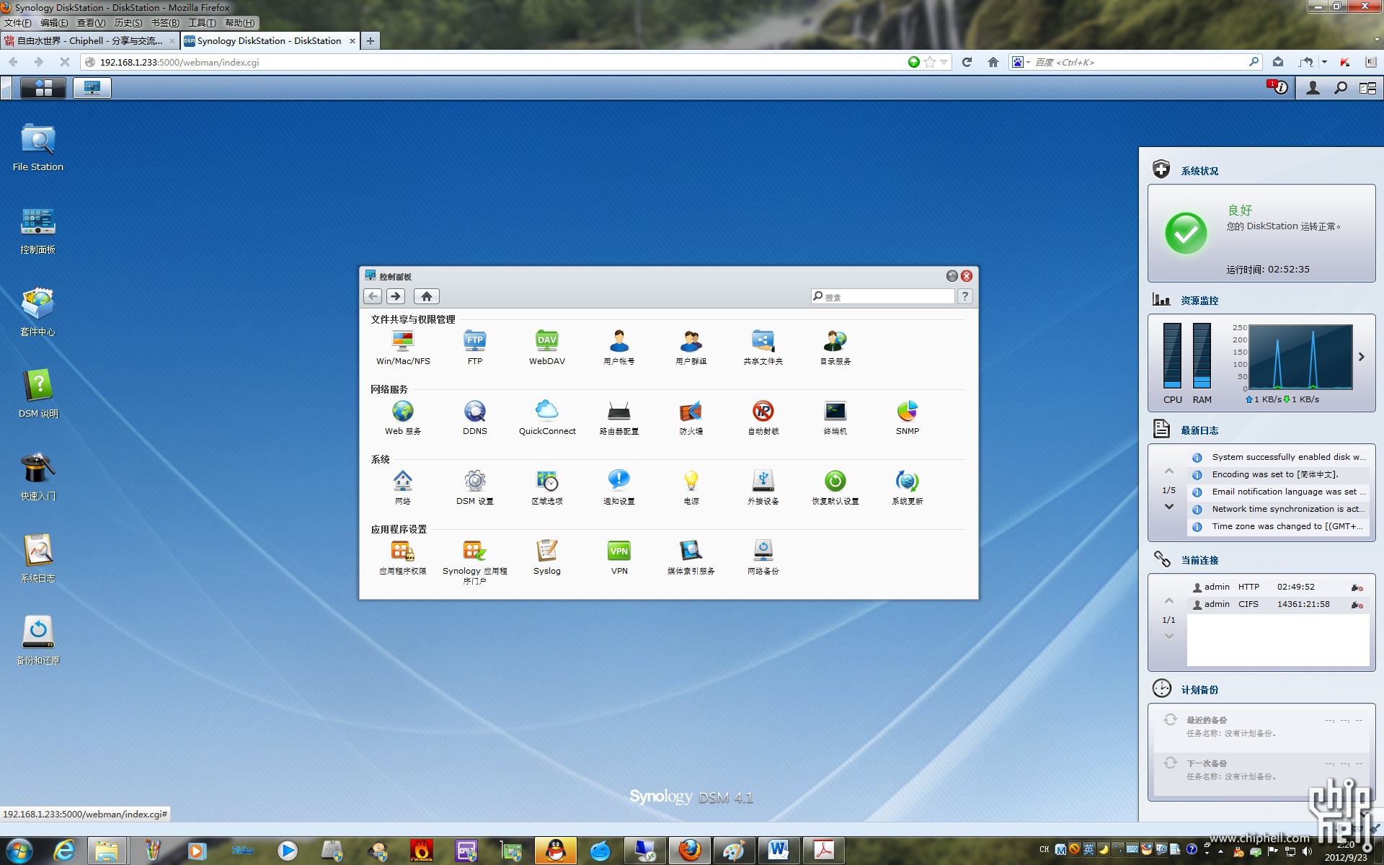The height and width of the screenshot is (865, 1384).
Task: Open DSM main menu button
Action: tap(43, 88)
